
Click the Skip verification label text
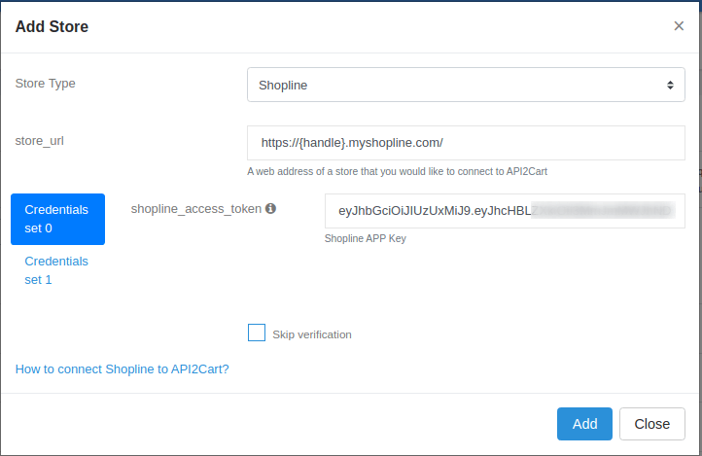pyautogui.click(x=312, y=334)
